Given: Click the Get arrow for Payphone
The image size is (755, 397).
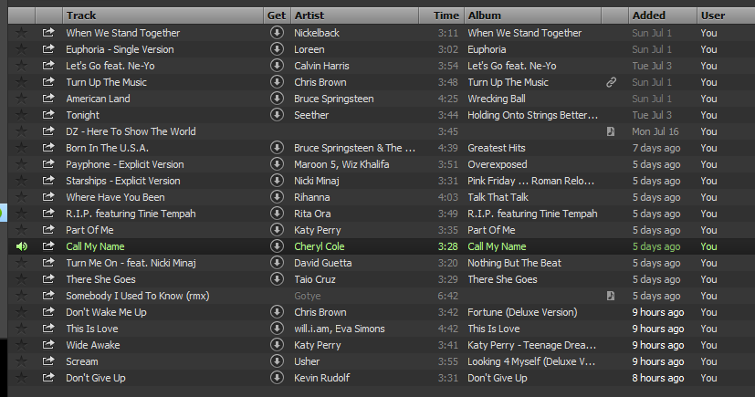Looking at the screenshot, I should (277, 164).
